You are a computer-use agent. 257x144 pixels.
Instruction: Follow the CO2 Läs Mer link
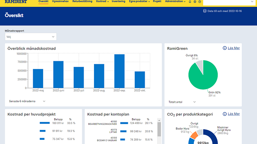234,114
